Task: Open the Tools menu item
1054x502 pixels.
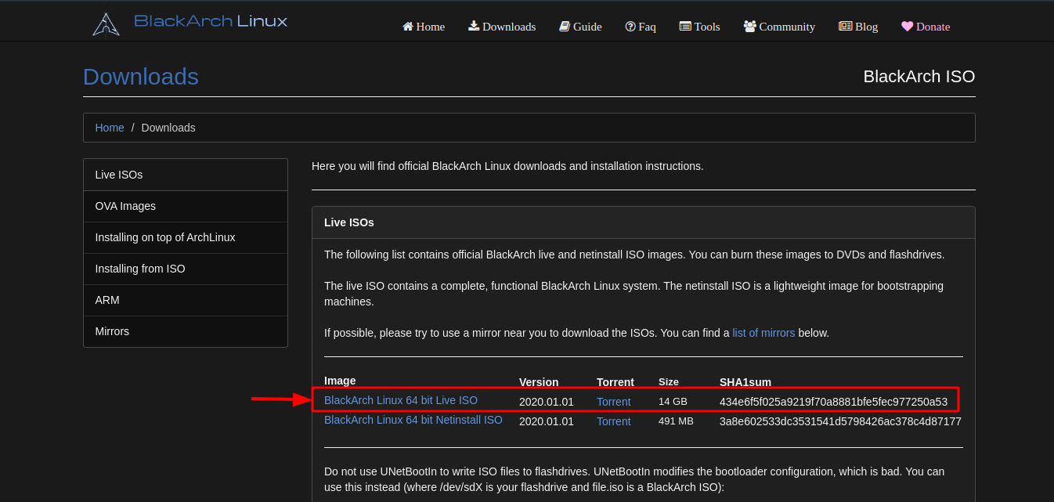Action: click(699, 27)
